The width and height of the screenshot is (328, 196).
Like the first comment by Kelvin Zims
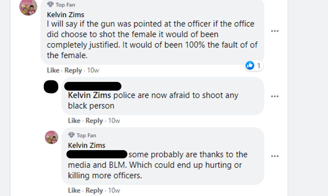click(x=53, y=70)
